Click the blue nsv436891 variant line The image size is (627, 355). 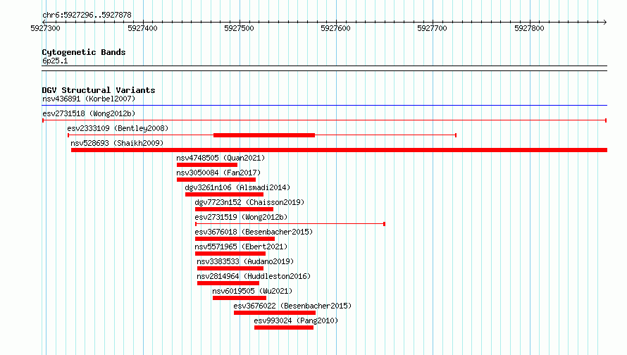(x=324, y=106)
